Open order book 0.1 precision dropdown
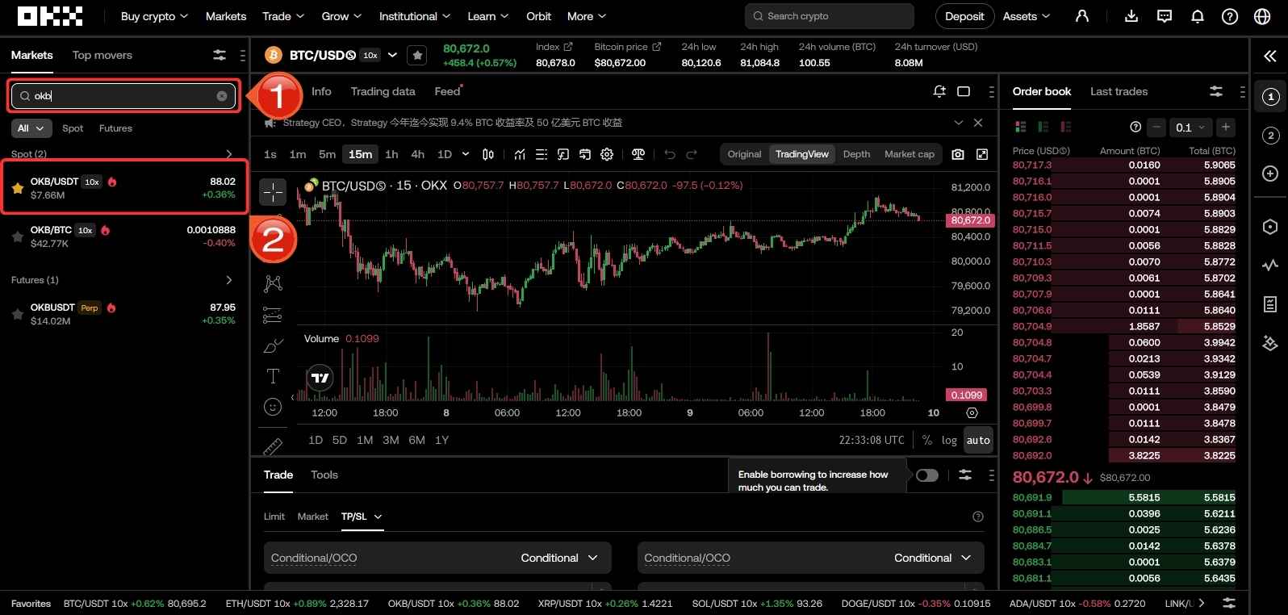This screenshot has height=615, width=1288. pyautogui.click(x=1190, y=127)
